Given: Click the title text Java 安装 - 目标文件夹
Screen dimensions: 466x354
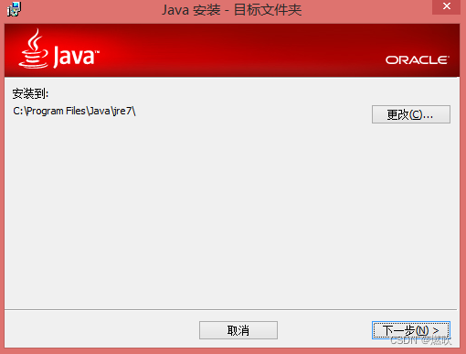Looking at the screenshot, I should pyautogui.click(x=231, y=10).
